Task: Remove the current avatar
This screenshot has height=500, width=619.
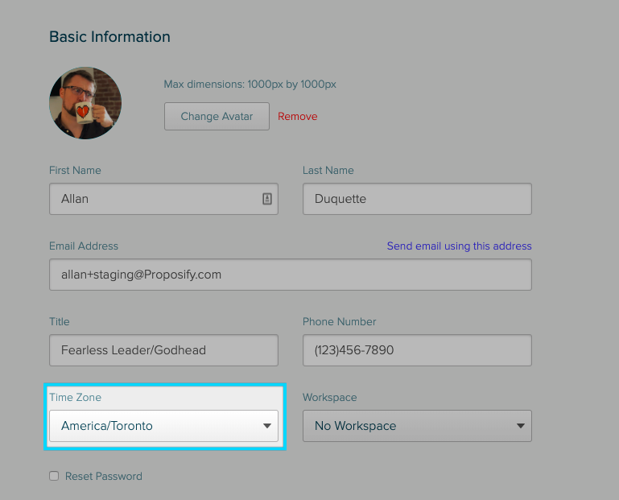Action: click(x=297, y=117)
